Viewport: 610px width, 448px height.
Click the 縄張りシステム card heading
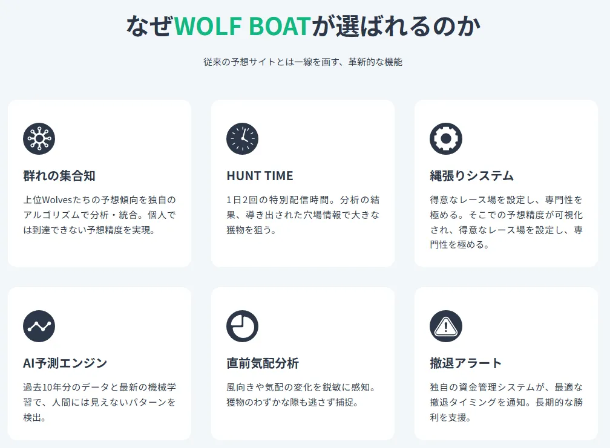coord(471,176)
